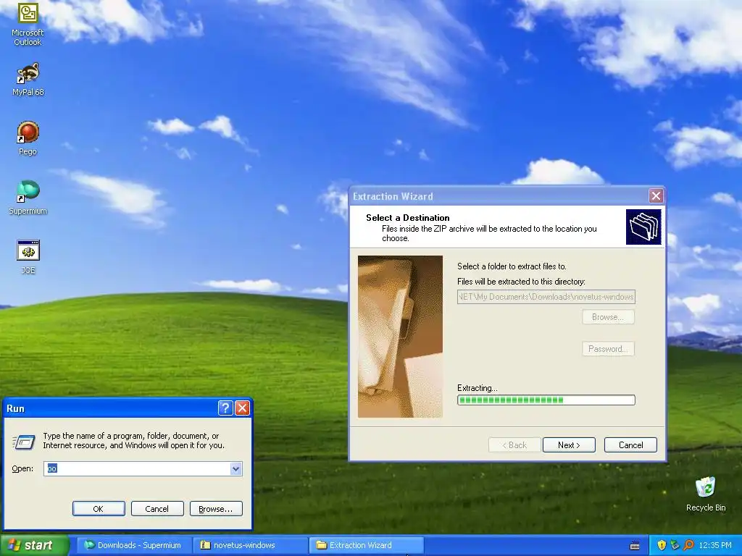The height and width of the screenshot is (556, 742).
Task: Open the Pego desktop shortcut
Action: [x=28, y=138]
